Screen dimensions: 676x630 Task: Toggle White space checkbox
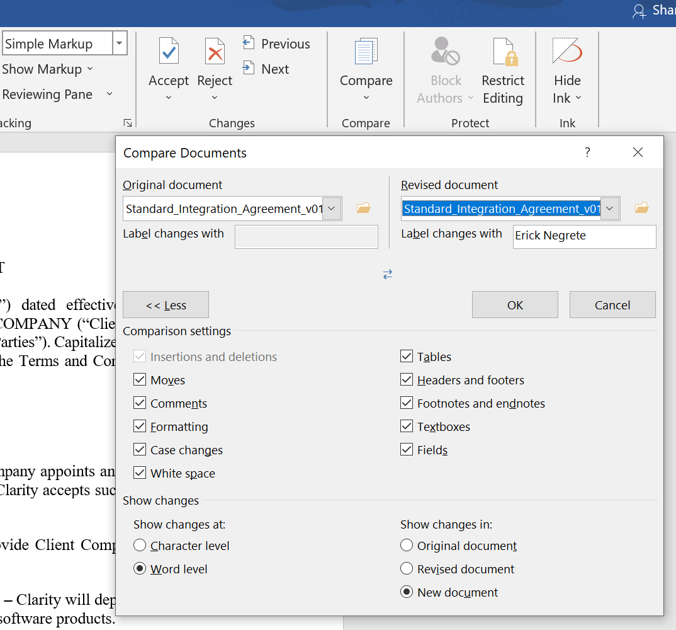(140, 473)
